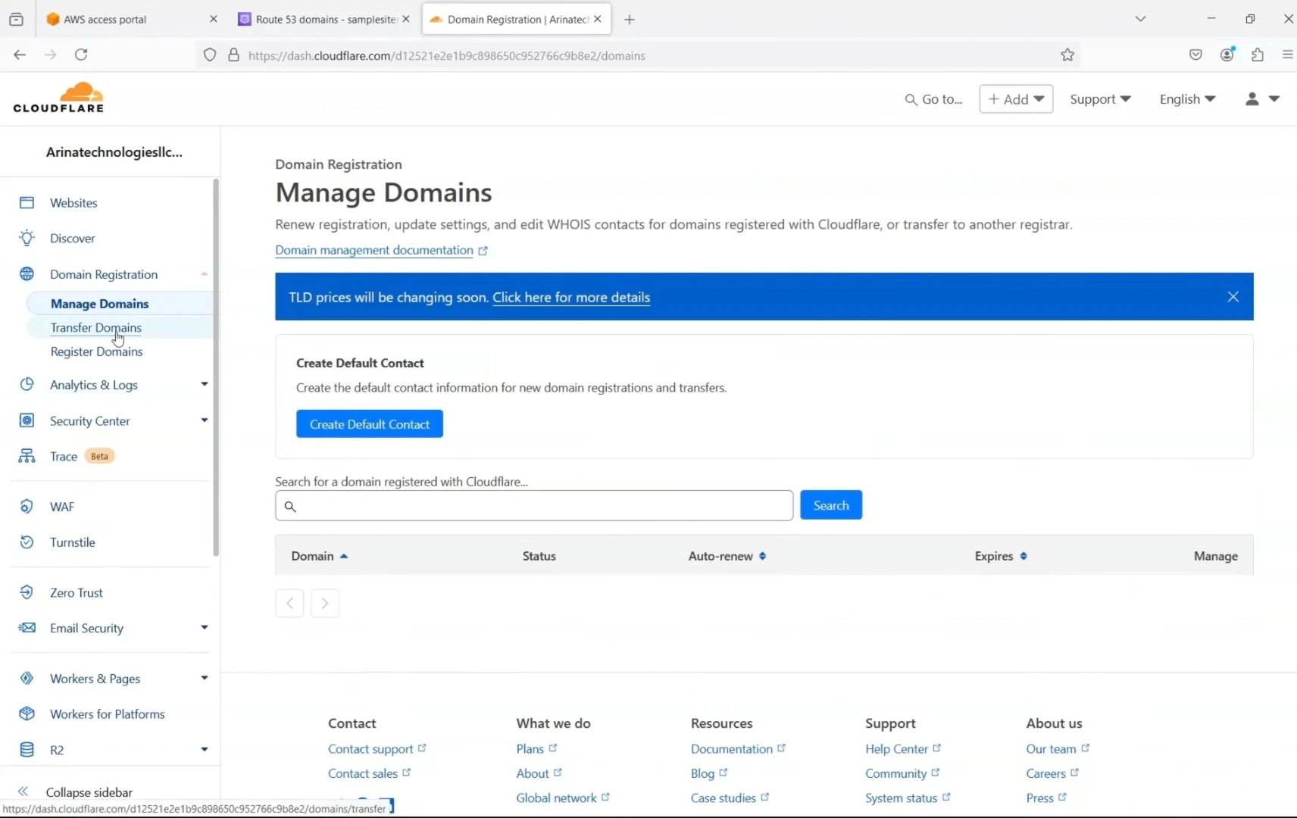Screen dimensions: 1297x818
Task: Open Domain management documentation link
Action: [x=374, y=251]
